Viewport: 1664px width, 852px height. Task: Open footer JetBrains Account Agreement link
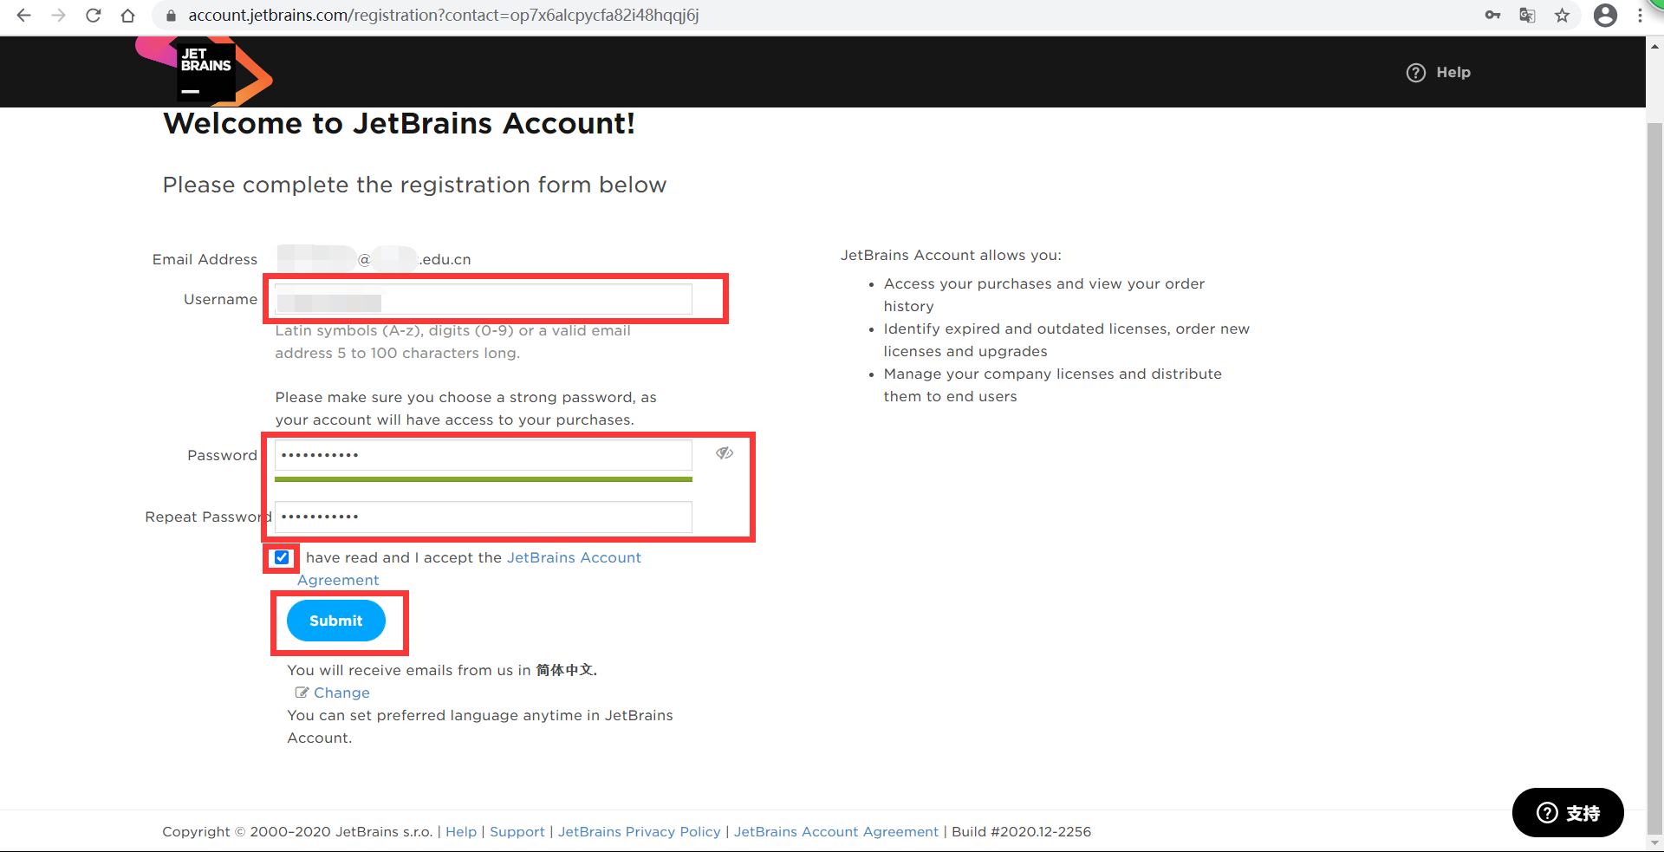click(x=836, y=832)
